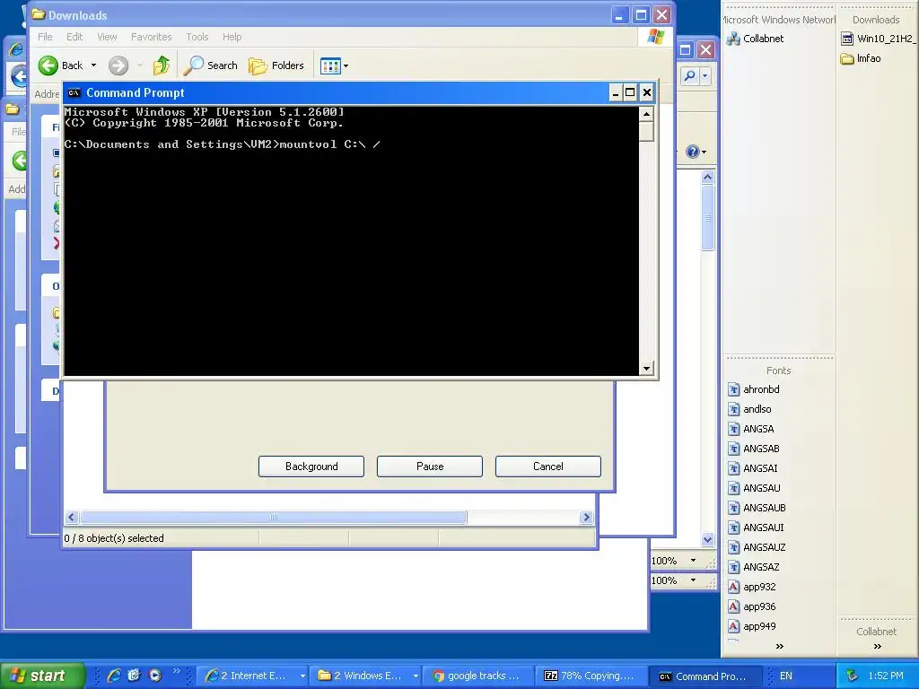
Task: Open the ANGSAUB font file
Action: coord(757,508)
